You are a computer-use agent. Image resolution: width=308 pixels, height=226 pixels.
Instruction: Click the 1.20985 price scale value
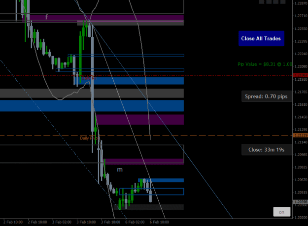(x=301, y=155)
